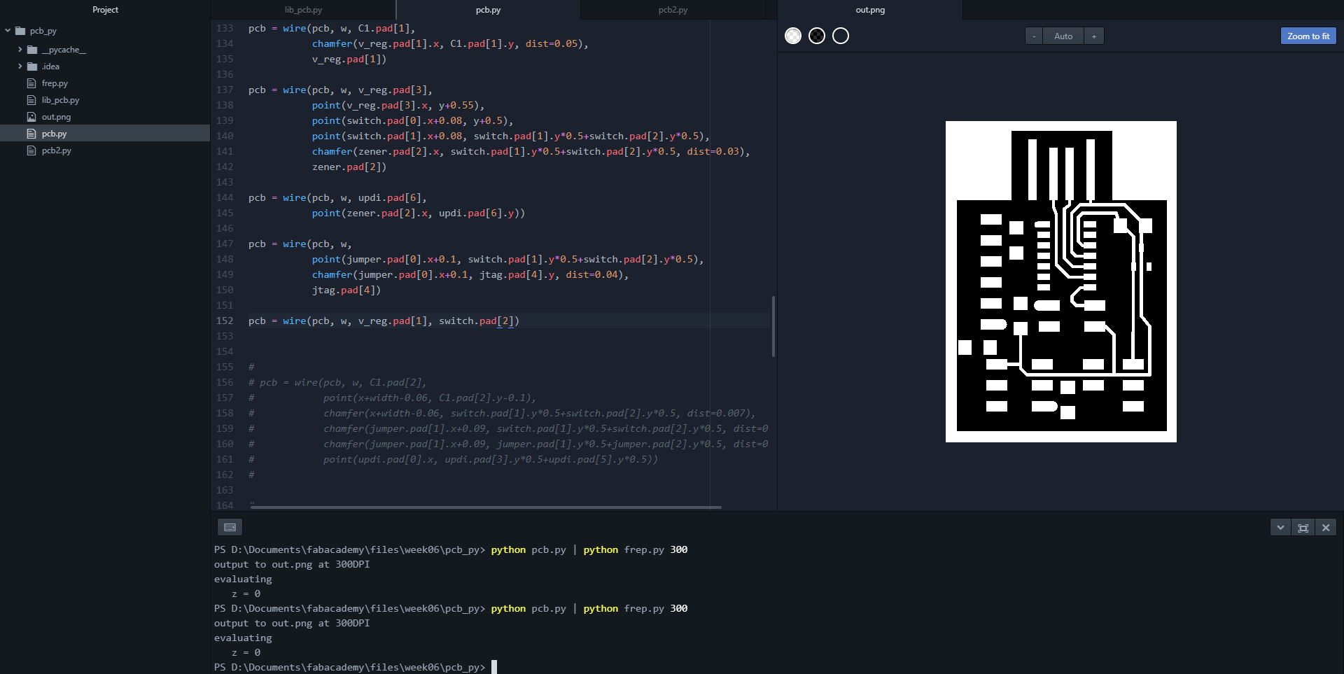The image size is (1344, 674).
Task: Switch to the pcb.py editor tab
Action: click(488, 10)
